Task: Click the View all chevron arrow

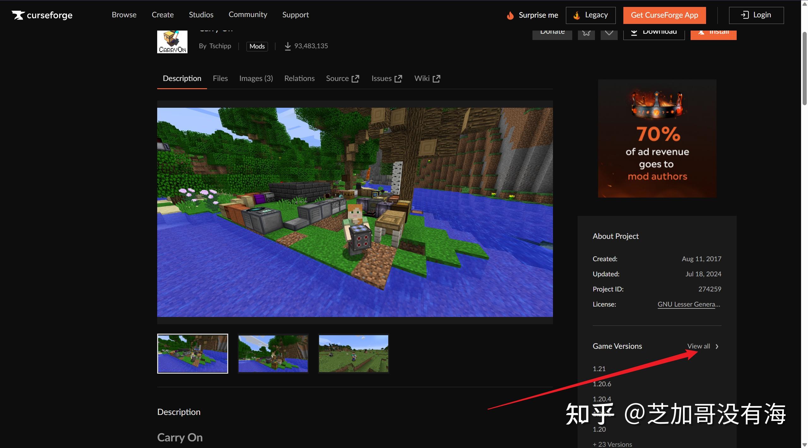Action: [x=717, y=347]
